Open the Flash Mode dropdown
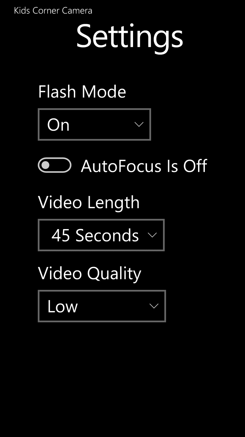The image size is (245, 437). coord(94,124)
